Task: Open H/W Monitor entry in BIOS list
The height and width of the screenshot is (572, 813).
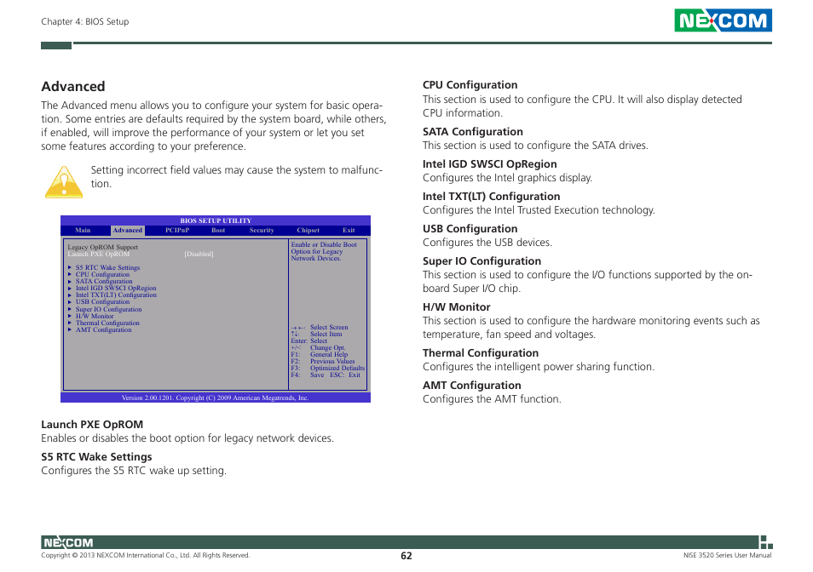Action: click(x=95, y=316)
